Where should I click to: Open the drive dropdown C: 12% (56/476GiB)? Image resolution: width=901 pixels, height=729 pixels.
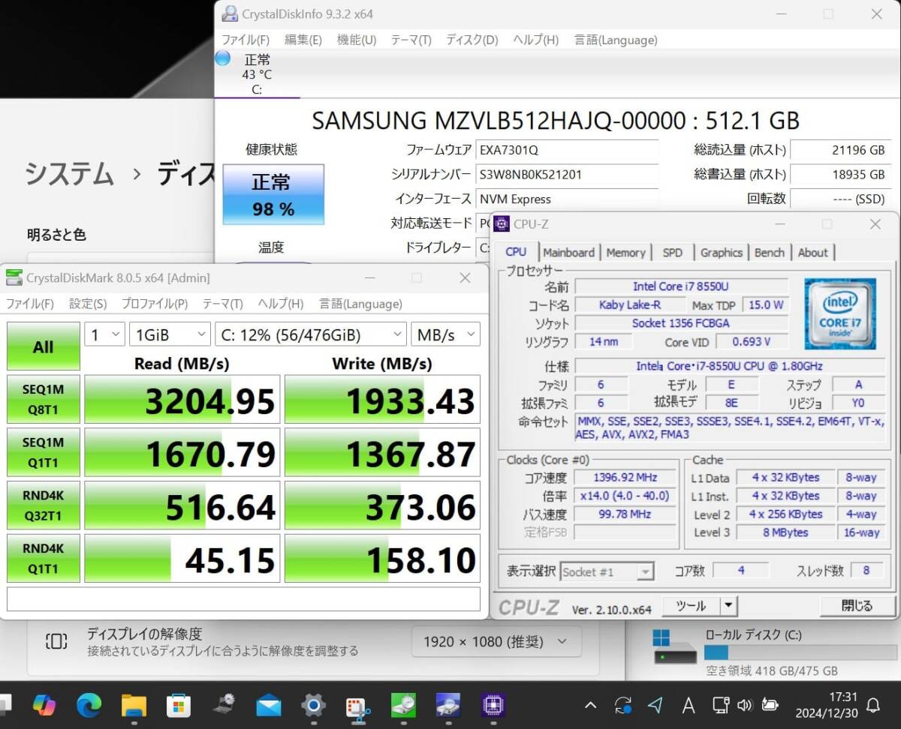(311, 334)
